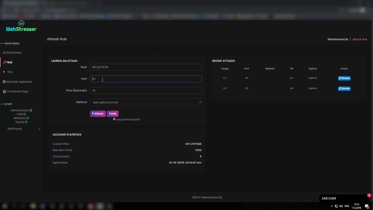Click the Webstresser.biz breadcrumb link
Screen dimensions: 373x210
pyautogui.click(x=338, y=39)
